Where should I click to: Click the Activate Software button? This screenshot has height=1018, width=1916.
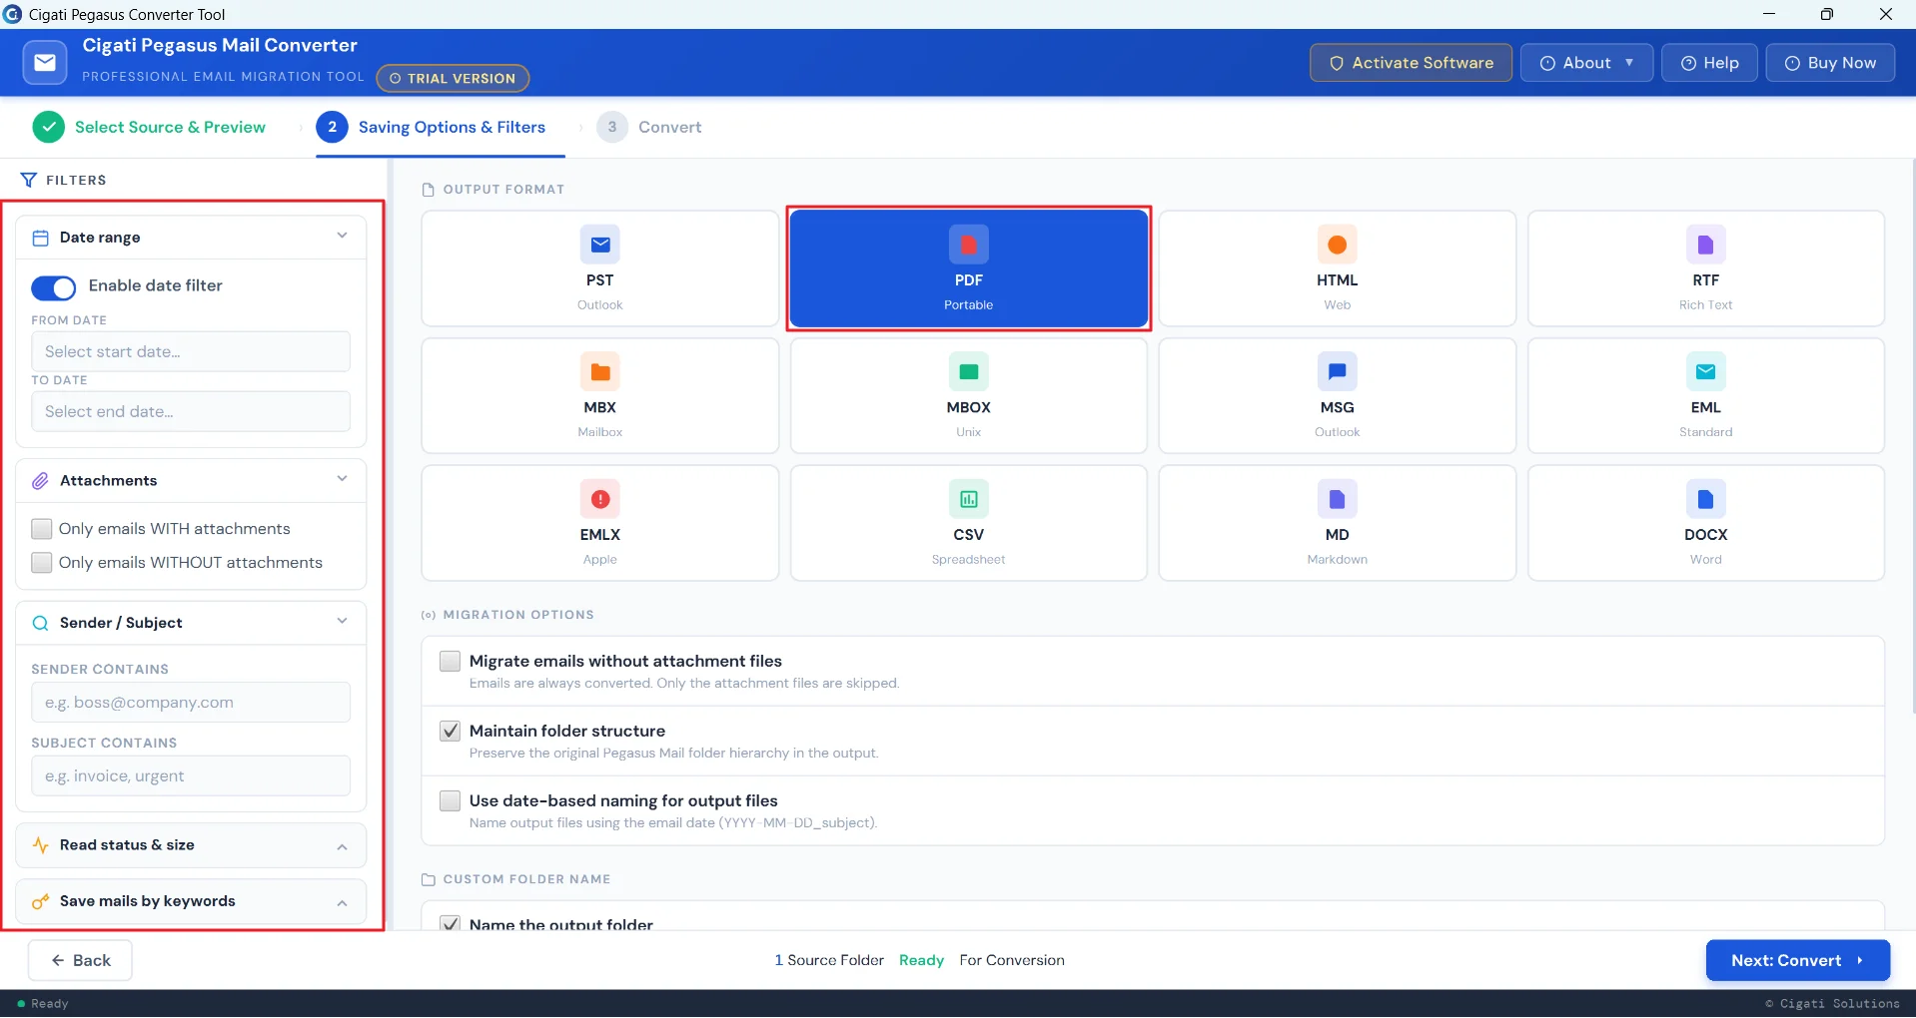[1411, 63]
